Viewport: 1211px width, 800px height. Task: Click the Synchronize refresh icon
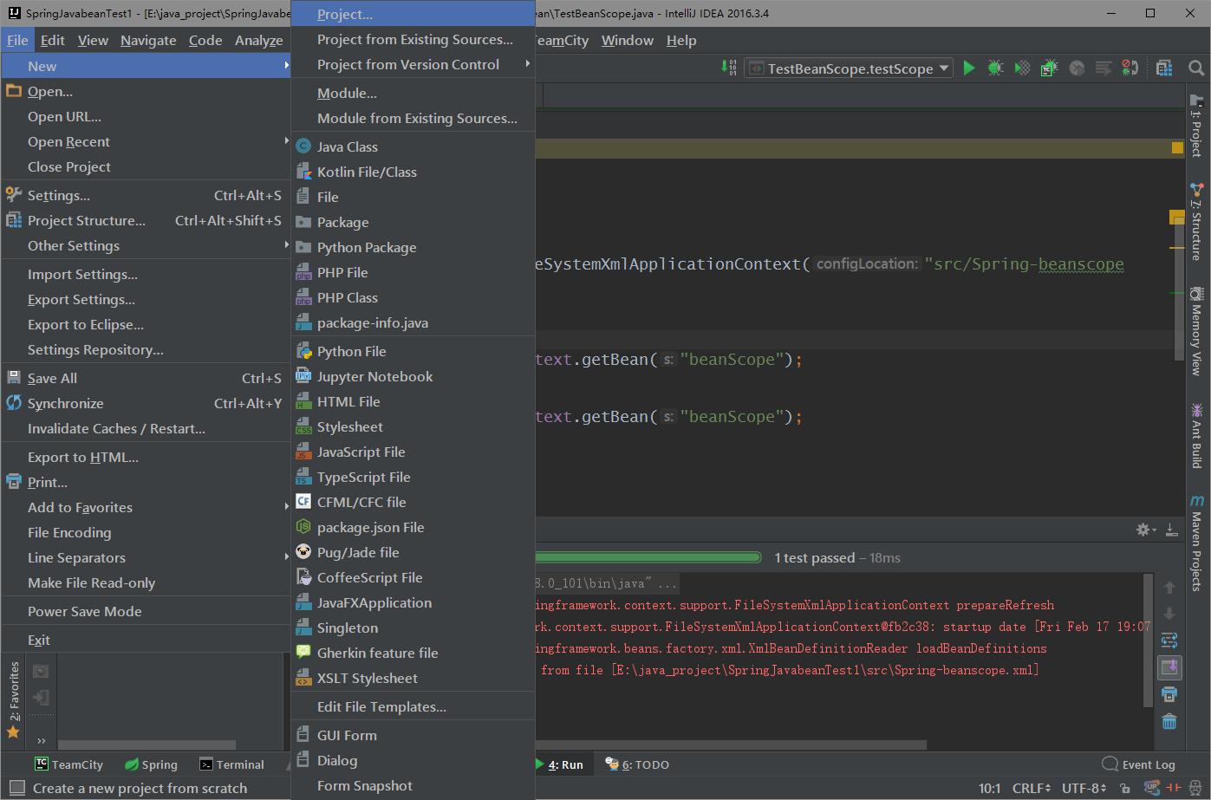pyautogui.click(x=14, y=403)
